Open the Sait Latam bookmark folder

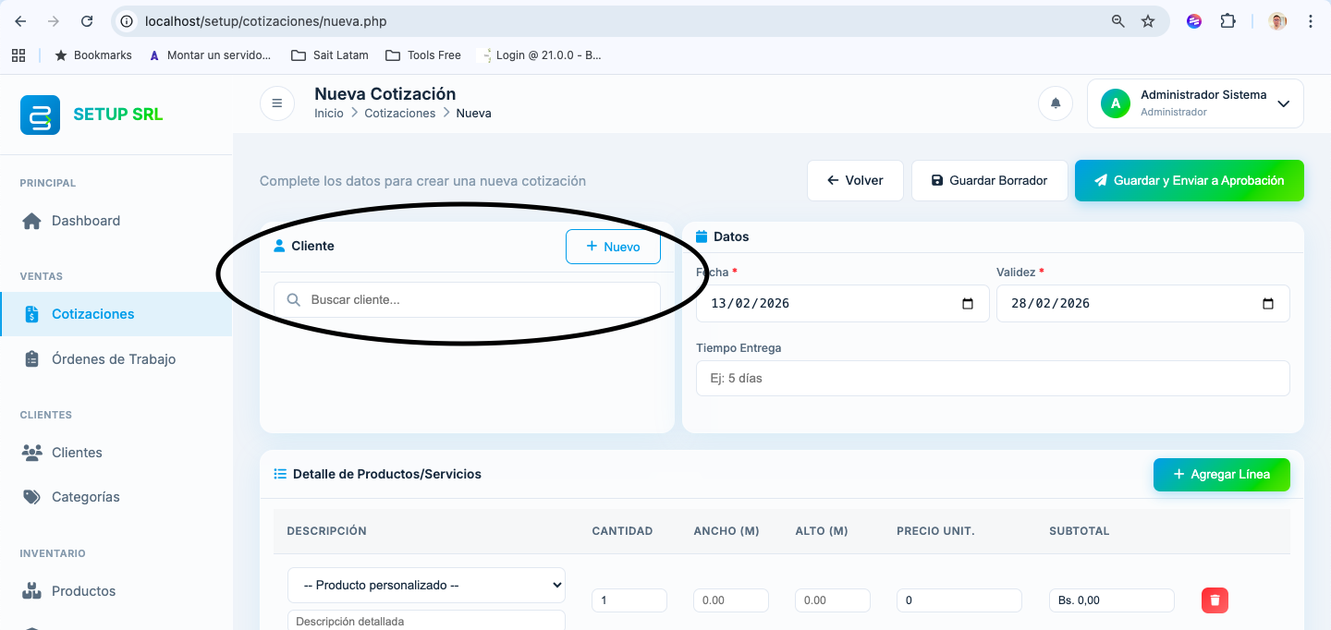[x=330, y=55]
